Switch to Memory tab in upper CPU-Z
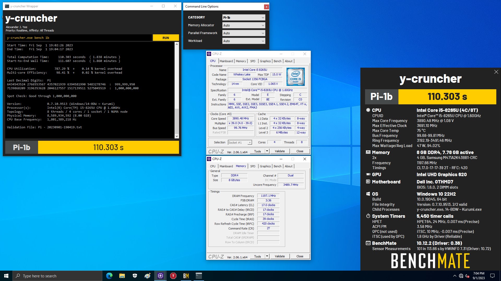This screenshot has height=281, width=501. (241, 61)
